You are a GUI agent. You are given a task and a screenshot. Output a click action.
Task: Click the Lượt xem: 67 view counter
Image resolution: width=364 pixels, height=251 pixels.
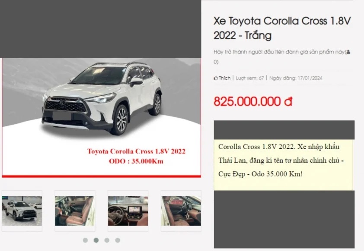click(x=250, y=78)
